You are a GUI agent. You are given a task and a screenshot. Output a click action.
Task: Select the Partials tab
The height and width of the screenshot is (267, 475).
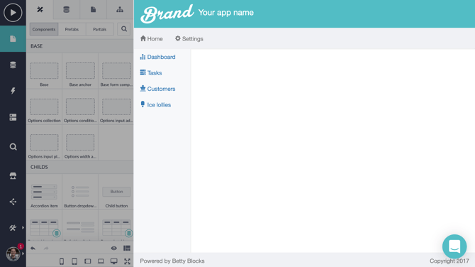pos(100,29)
